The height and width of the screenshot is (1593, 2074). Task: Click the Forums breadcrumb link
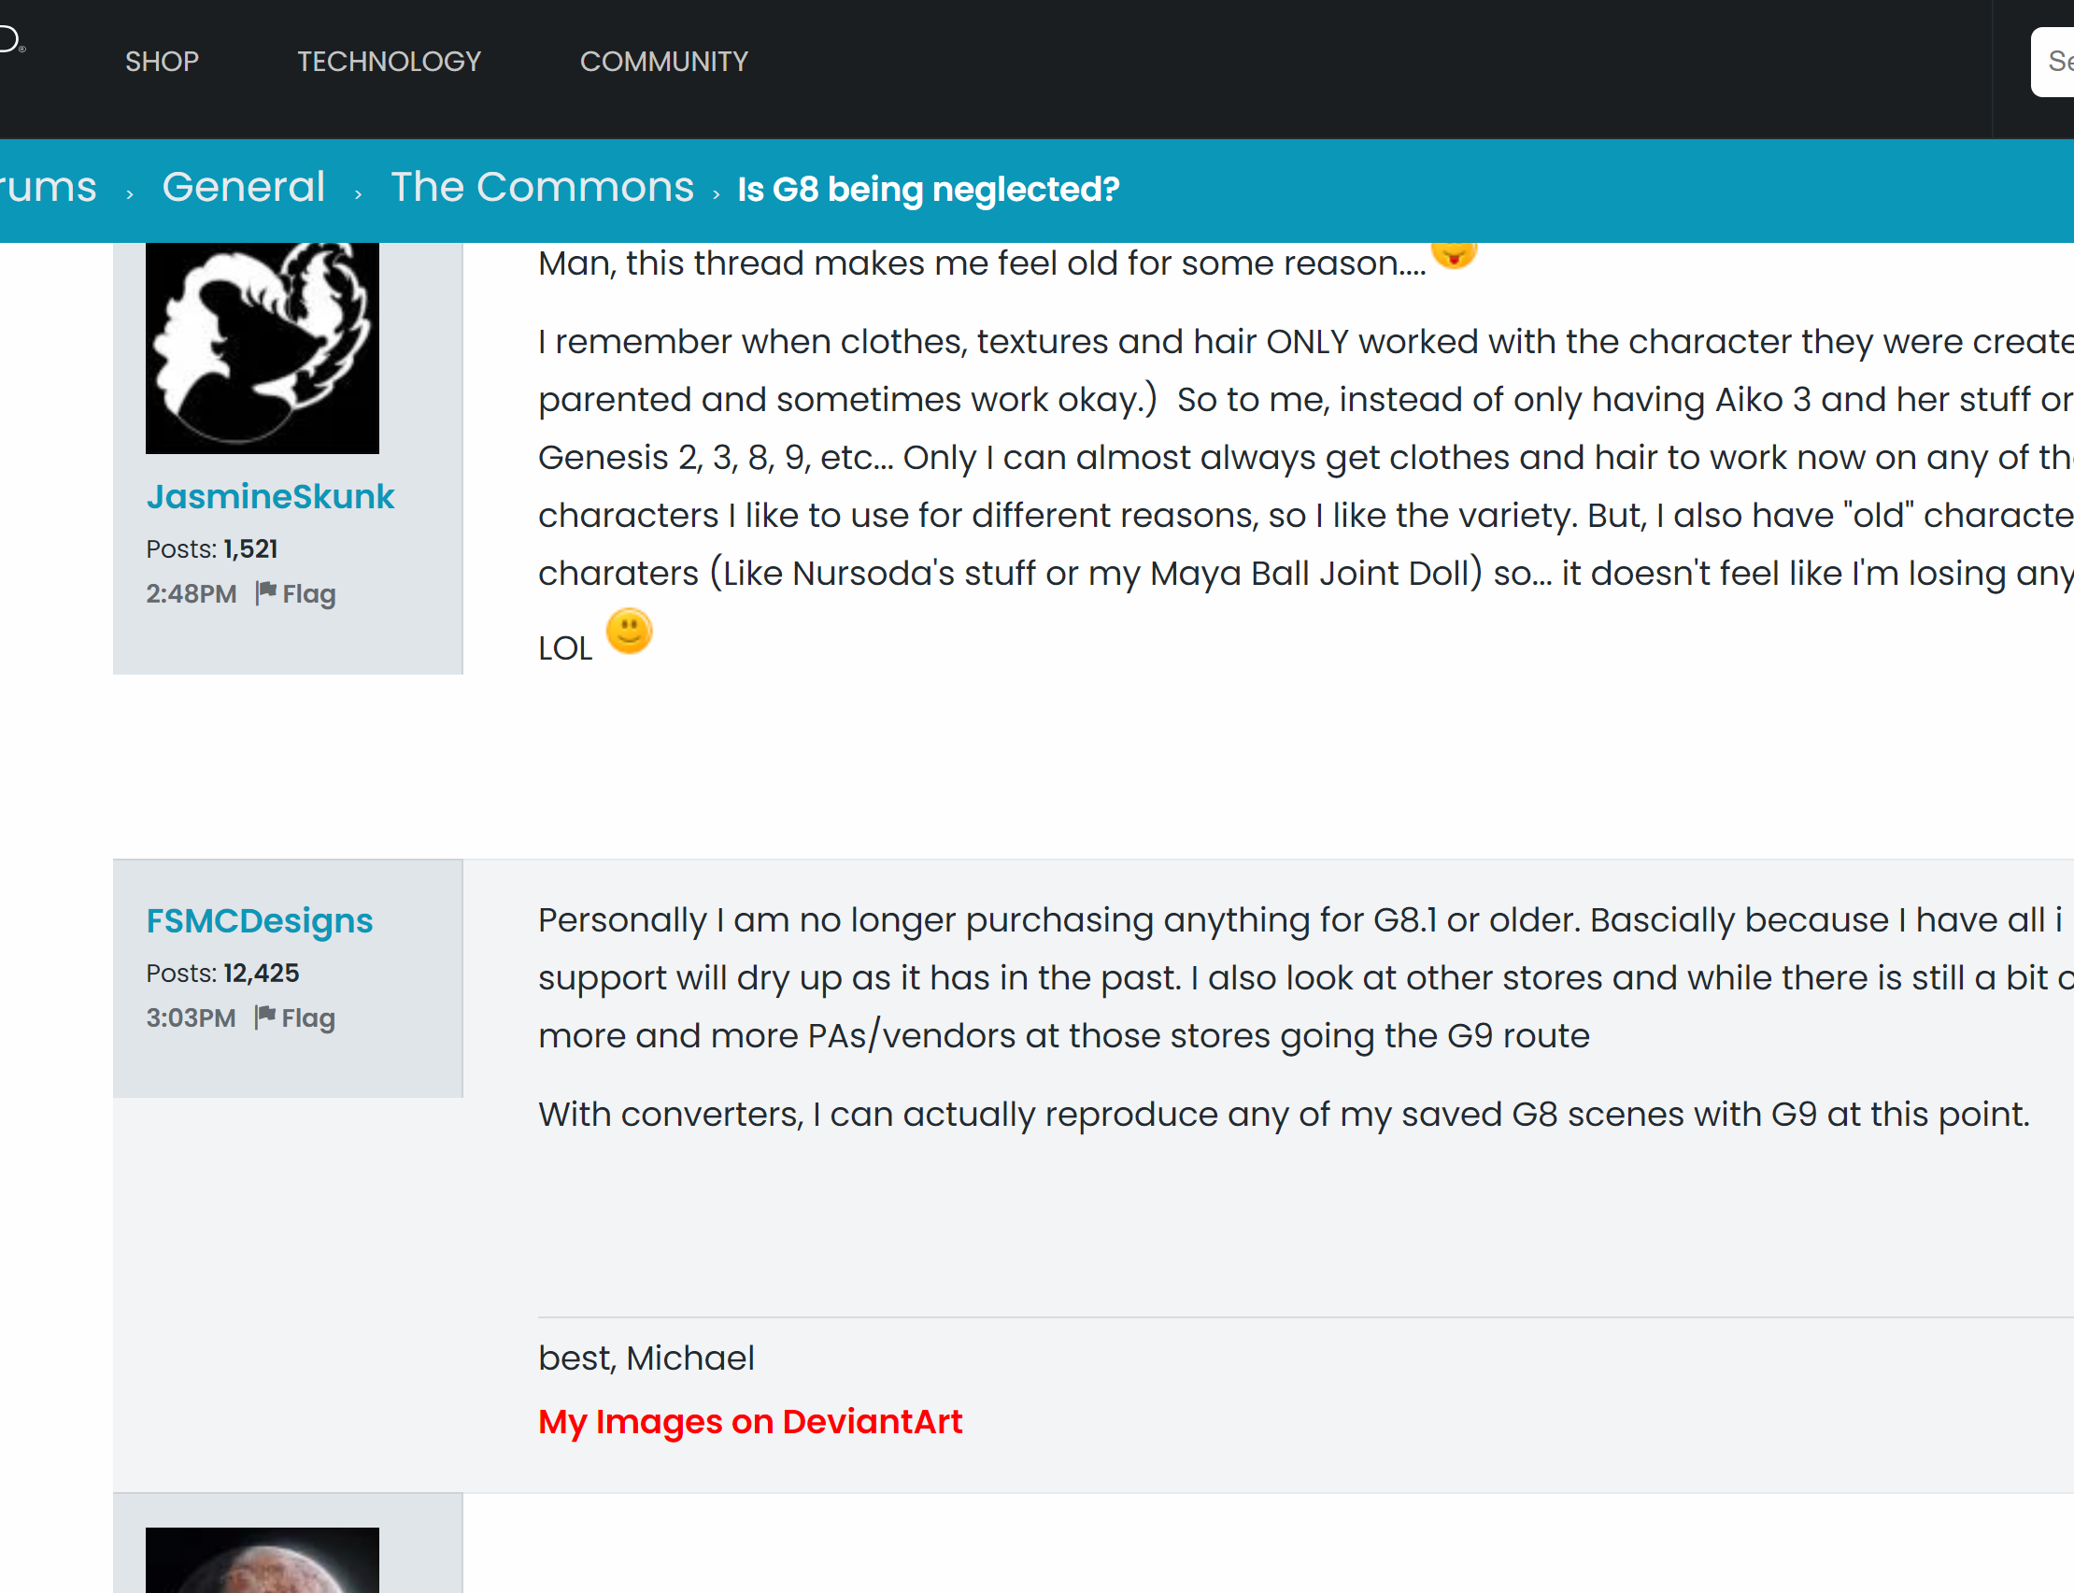coord(48,187)
